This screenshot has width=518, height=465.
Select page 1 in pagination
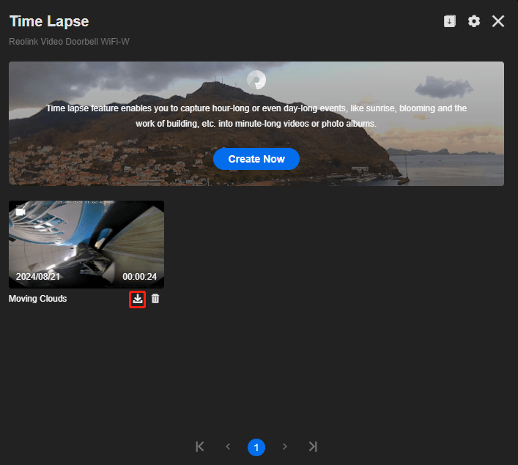point(256,447)
